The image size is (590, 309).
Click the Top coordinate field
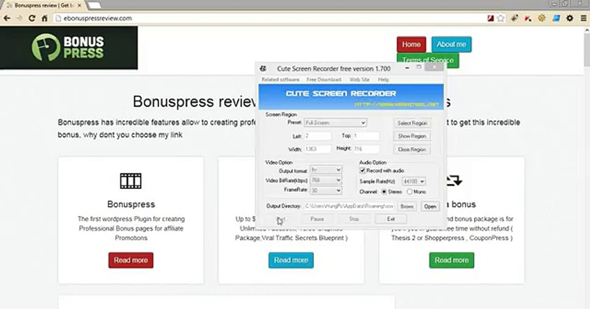(x=366, y=136)
